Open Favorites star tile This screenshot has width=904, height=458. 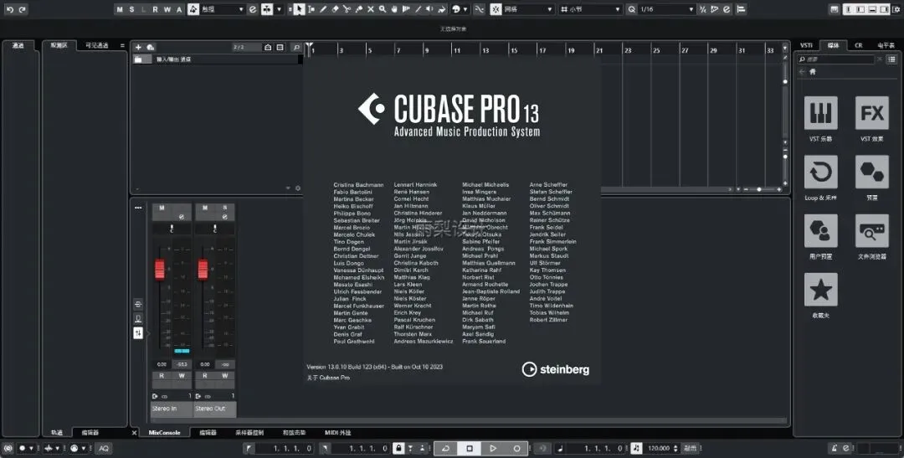pyautogui.click(x=821, y=290)
